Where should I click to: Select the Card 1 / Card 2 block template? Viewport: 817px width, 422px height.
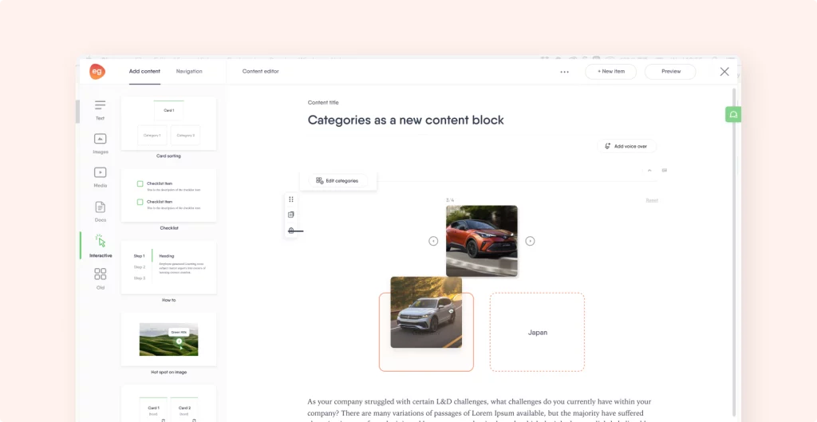(169, 404)
